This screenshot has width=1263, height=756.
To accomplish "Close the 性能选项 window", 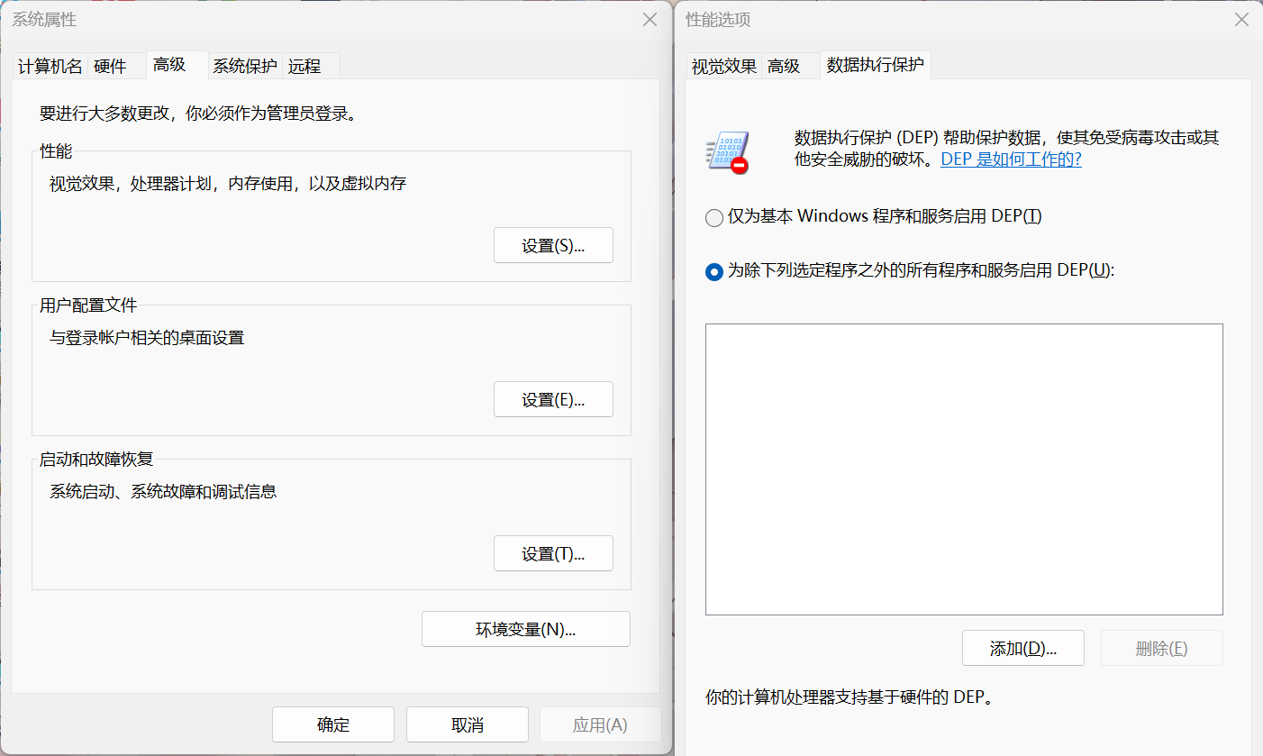I will 1242,20.
